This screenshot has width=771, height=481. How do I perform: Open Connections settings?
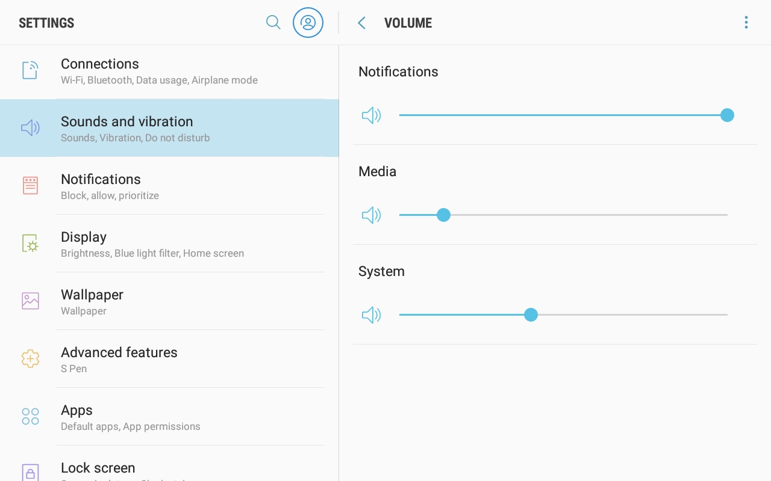pos(169,71)
